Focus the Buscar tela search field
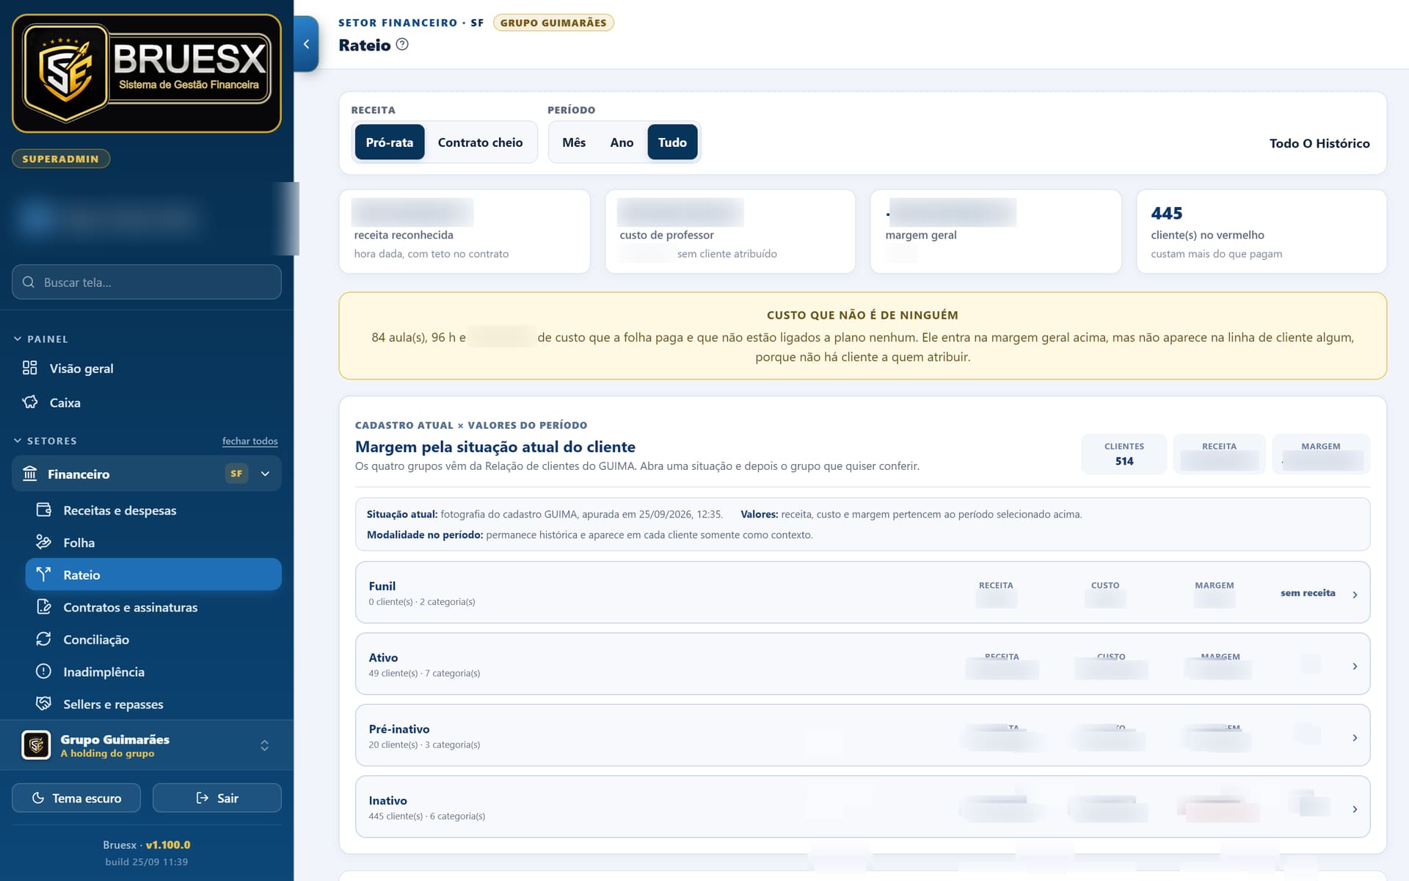Screen dimensions: 1409x881 pyautogui.click(x=147, y=282)
